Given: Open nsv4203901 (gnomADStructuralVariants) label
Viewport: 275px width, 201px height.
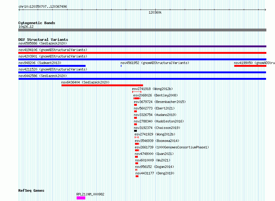Looking at the screenshot, I should pos(53,56).
